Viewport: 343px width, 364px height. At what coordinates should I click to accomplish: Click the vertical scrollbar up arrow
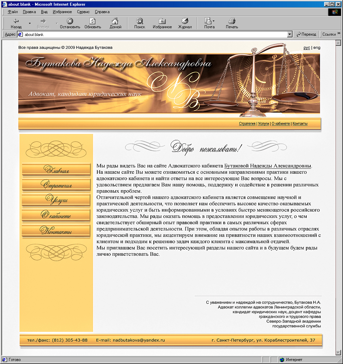pos(338,43)
